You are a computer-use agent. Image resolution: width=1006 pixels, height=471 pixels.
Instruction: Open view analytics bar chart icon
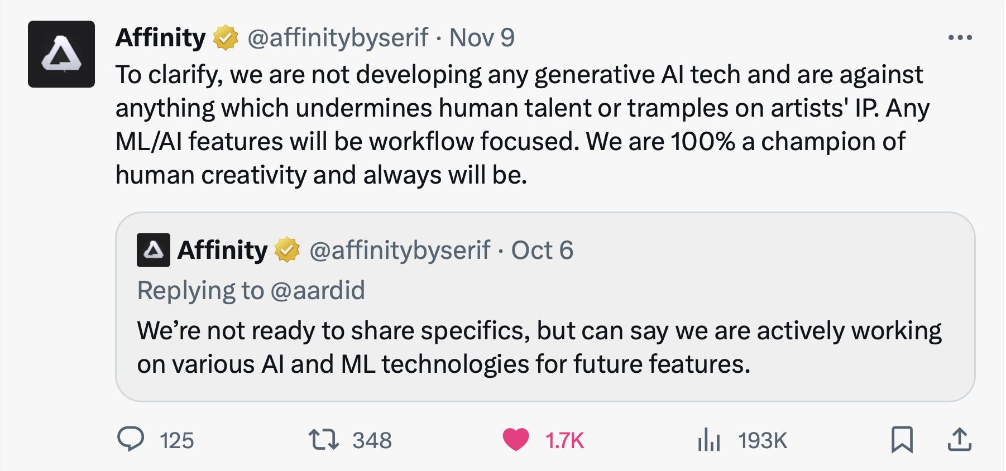709,440
